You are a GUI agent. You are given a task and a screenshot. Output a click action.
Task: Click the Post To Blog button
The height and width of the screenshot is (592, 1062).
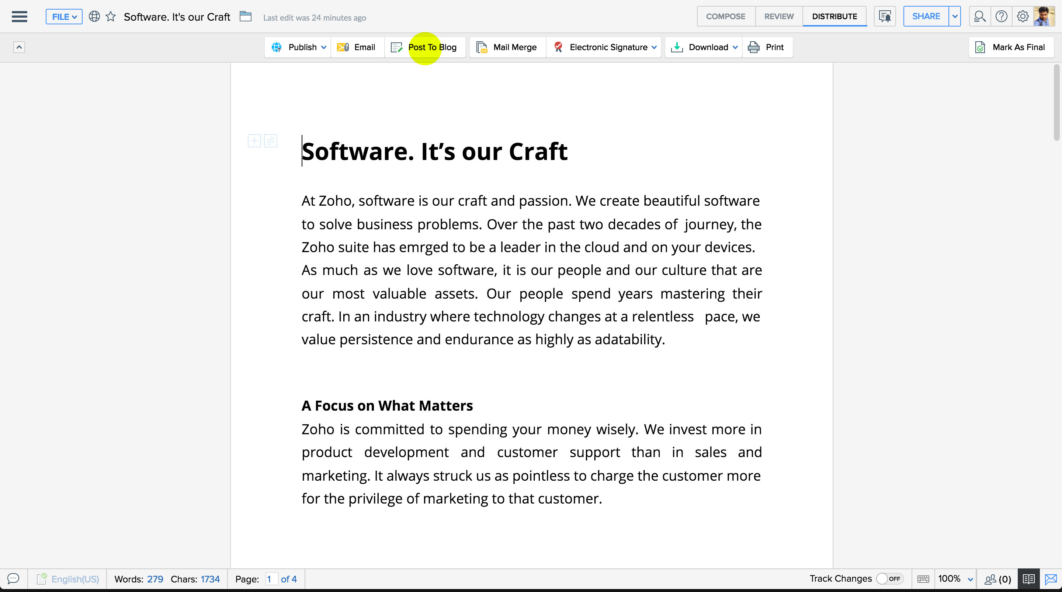(x=432, y=47)
